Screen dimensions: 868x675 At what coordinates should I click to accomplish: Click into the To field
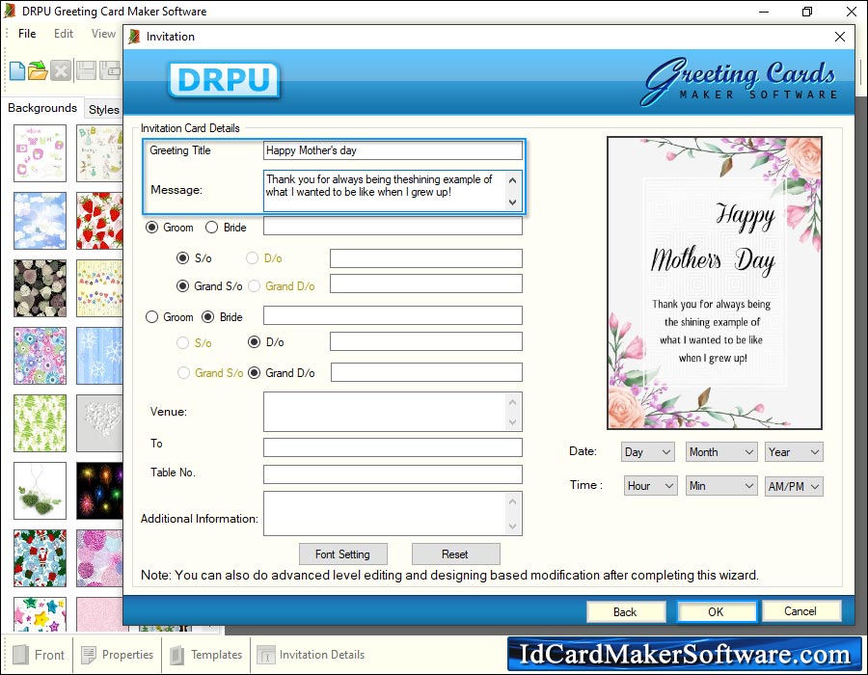(x=393, y=447)
